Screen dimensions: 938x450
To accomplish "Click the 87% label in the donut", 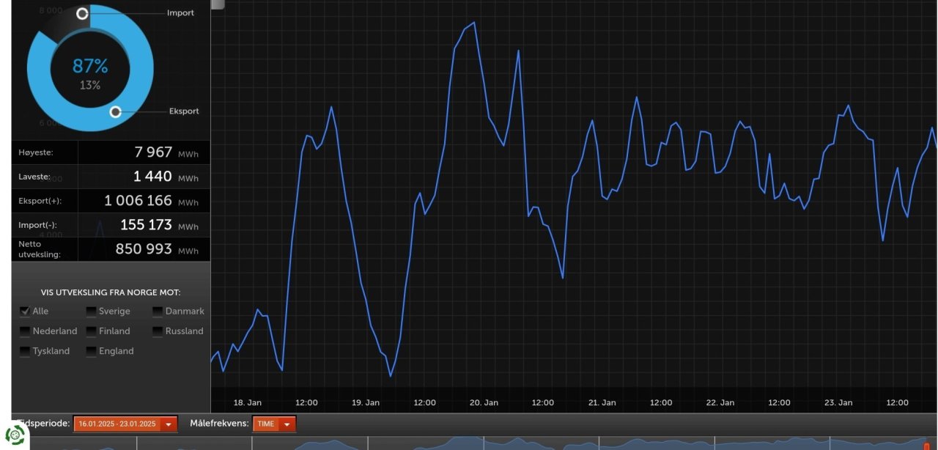I will coord(90,66).
